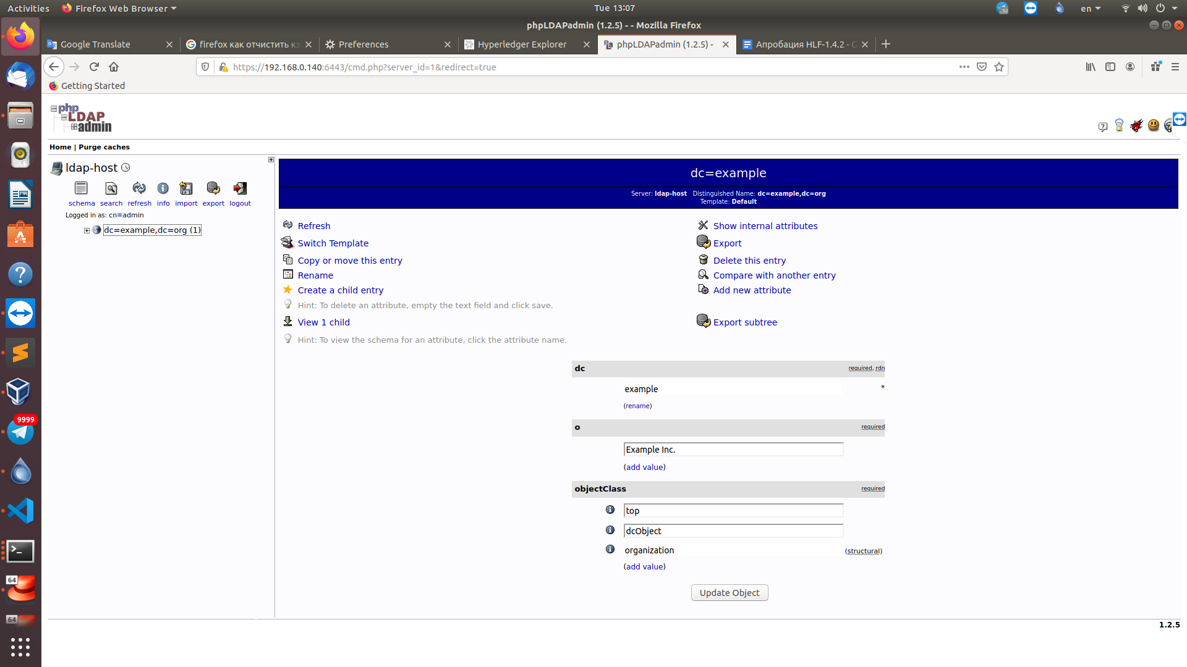Click the Example Inc. text field
The height and width of the screenshot is (667, 1187).
(733, 450)
